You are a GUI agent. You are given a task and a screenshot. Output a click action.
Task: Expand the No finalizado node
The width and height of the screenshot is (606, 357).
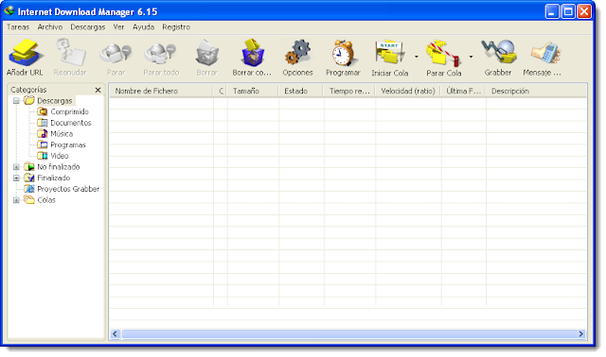(x=16, y=167)
